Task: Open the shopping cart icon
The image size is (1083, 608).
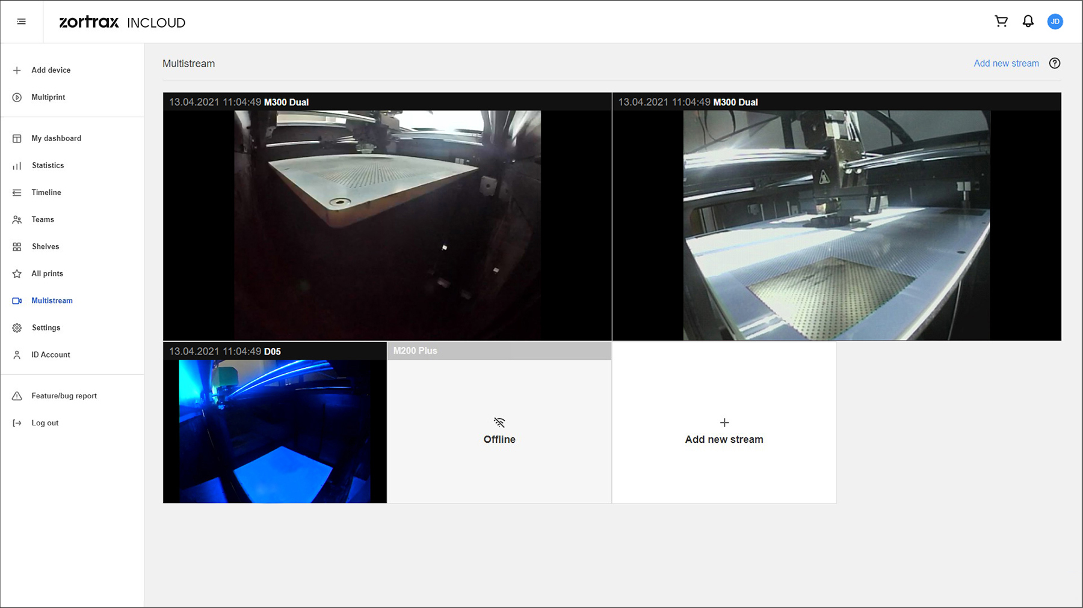Action: pyautogui.click(x=1001, y=22)
